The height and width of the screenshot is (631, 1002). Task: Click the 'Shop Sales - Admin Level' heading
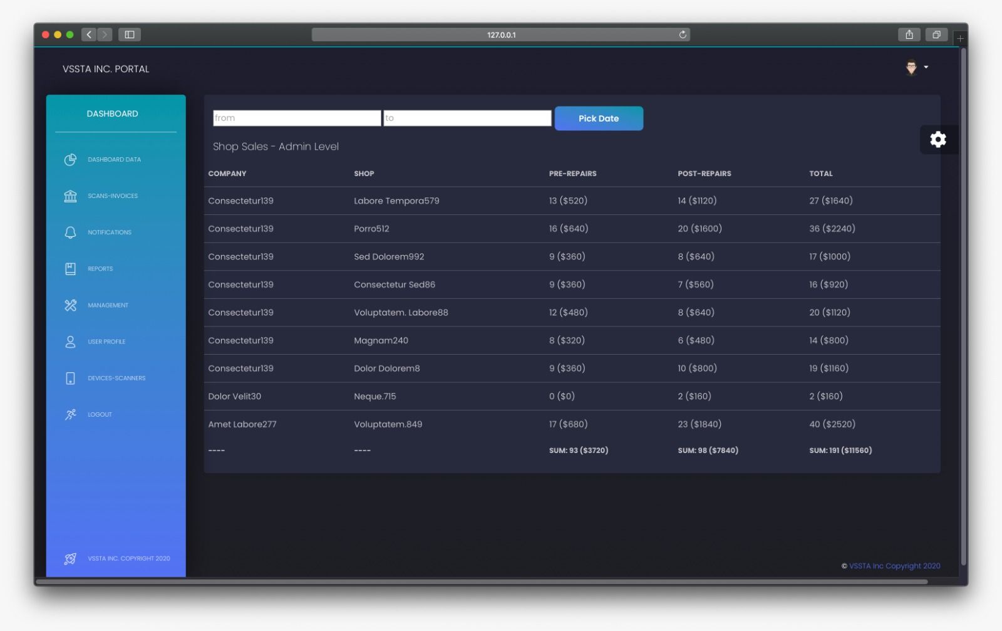point(276,147)
